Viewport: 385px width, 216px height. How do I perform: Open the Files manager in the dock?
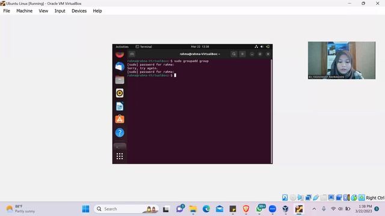point(120,80)
